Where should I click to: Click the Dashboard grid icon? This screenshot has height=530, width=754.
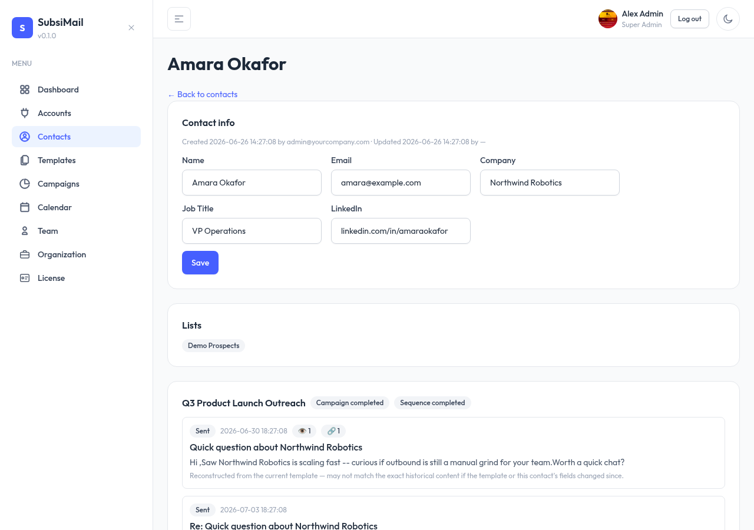25,90
